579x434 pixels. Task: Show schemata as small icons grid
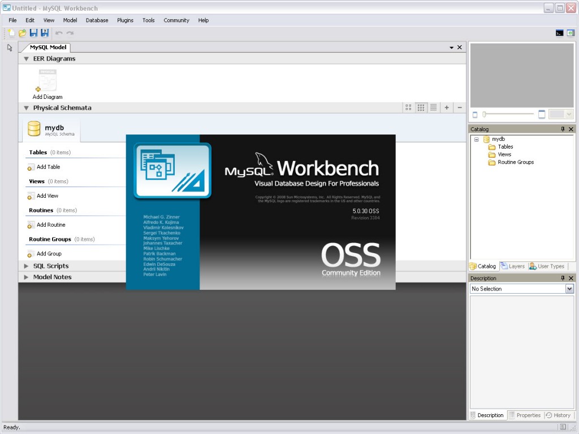[421, 107]
